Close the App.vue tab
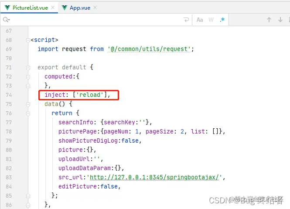This screenshot has width=290, height=209. click(95, 7)
